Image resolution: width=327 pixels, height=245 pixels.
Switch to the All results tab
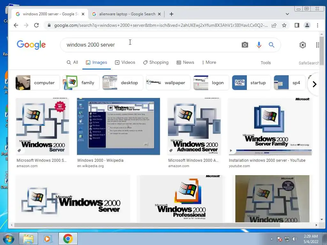pyautogui.click(x=72, y=62)
